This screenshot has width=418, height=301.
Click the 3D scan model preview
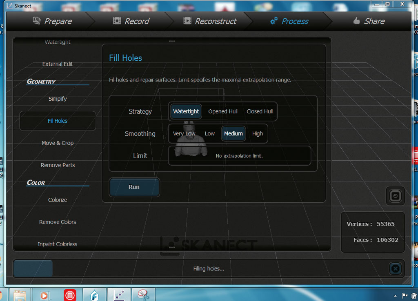point(191,139)
